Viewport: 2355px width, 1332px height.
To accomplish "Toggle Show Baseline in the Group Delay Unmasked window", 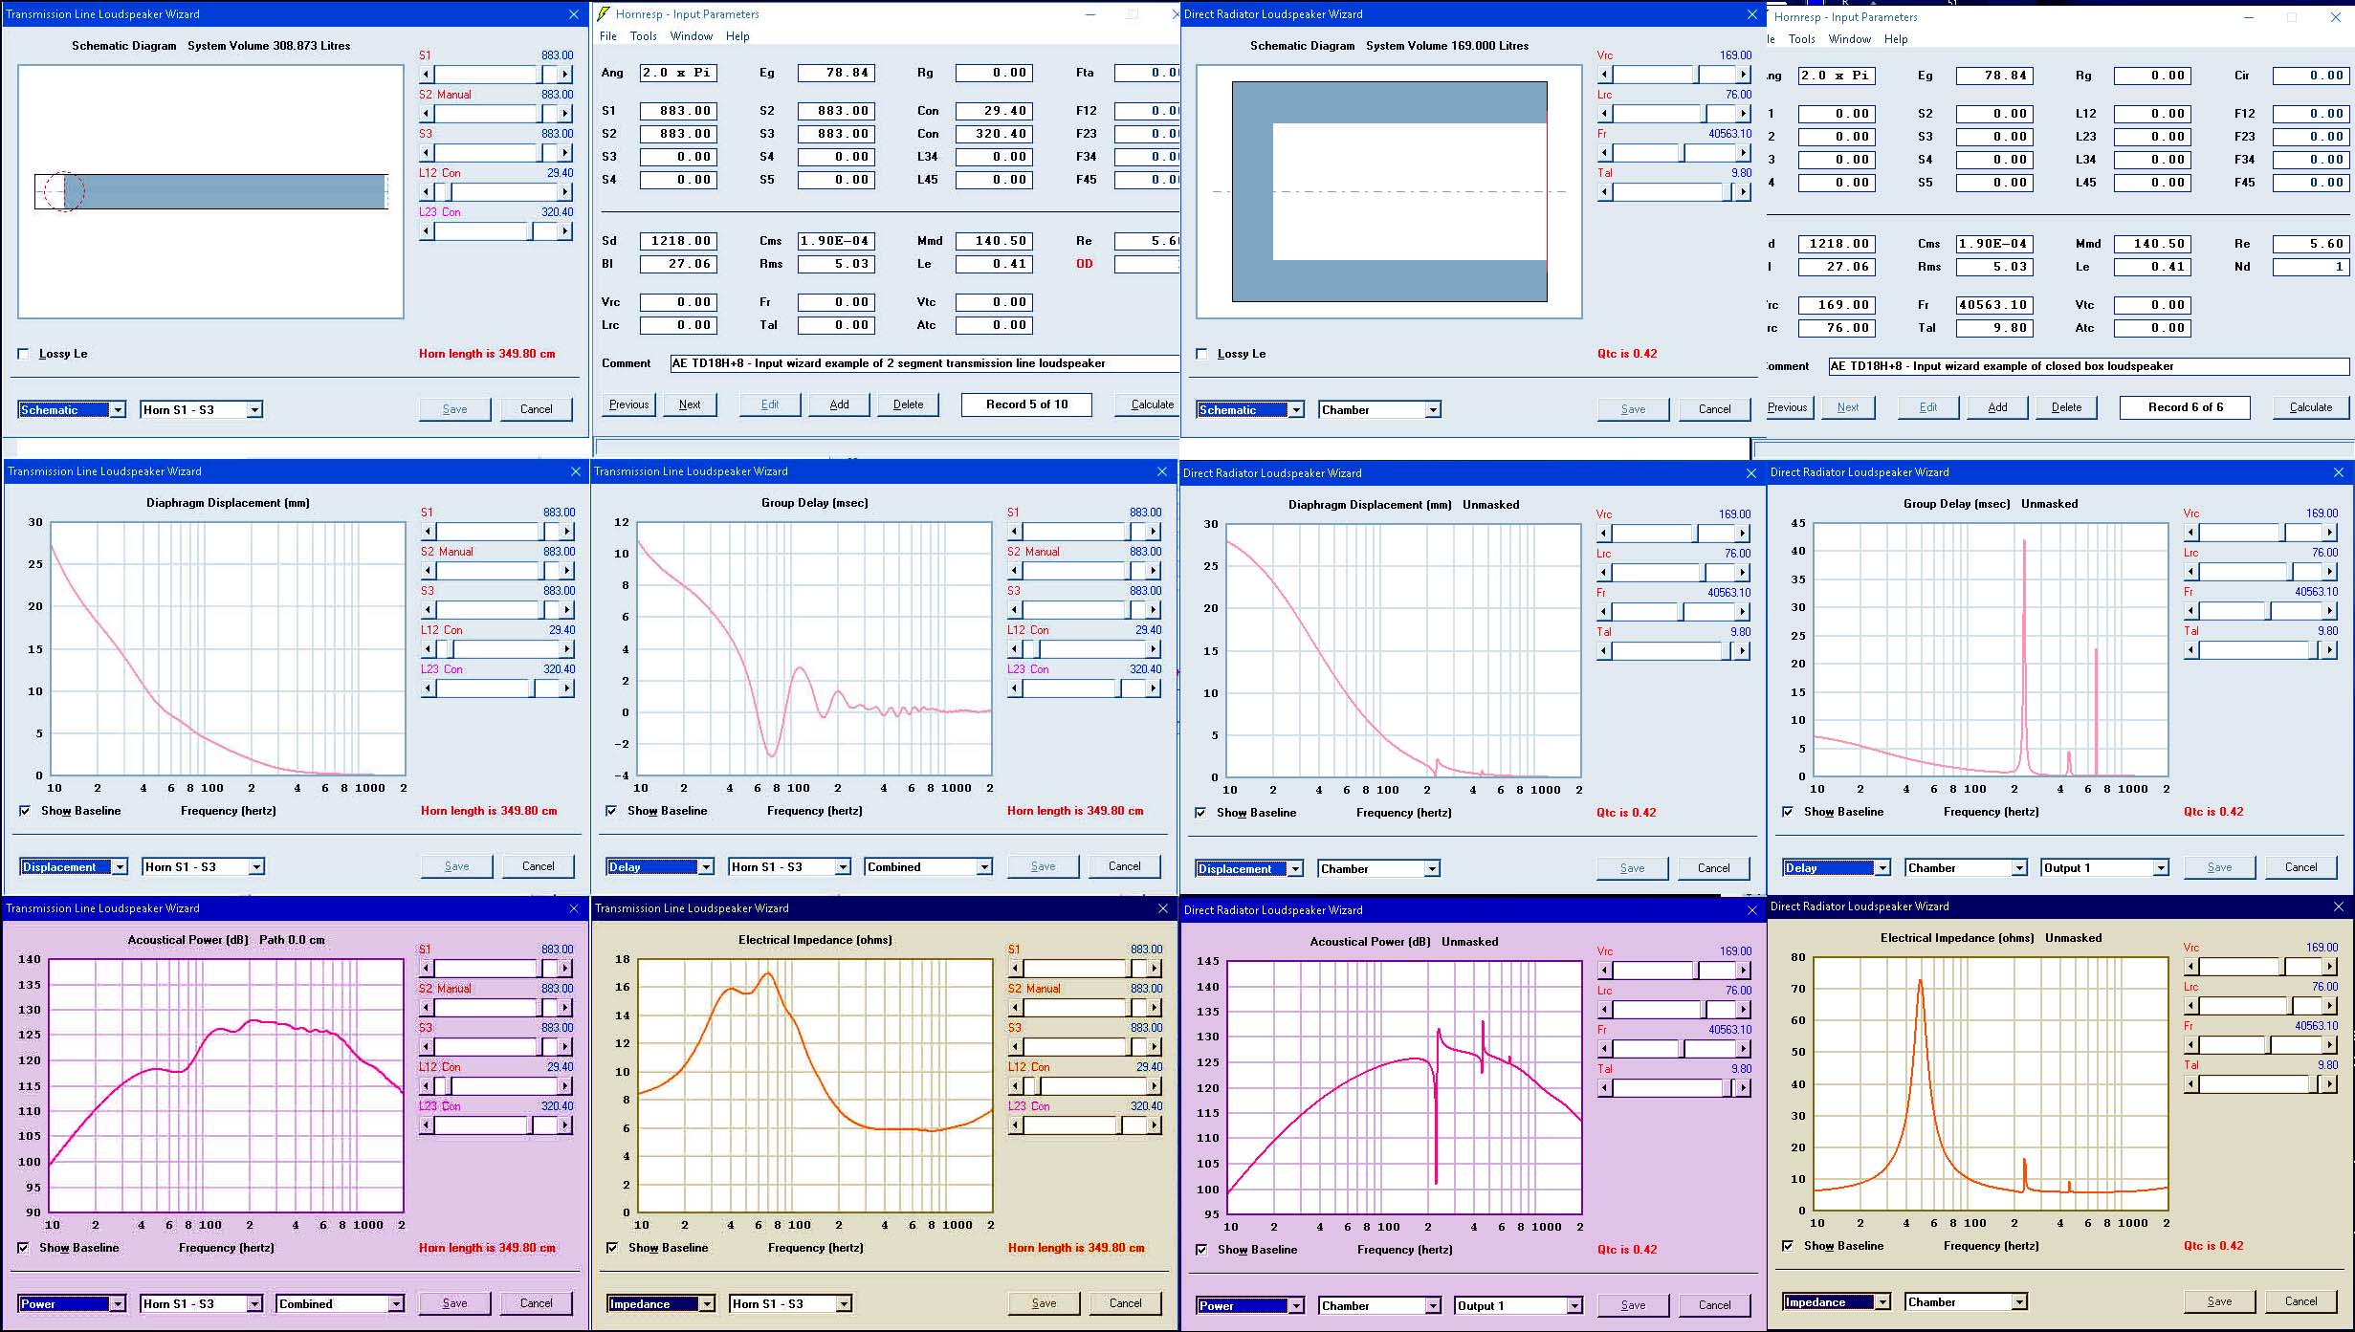I will [1788, 812].
